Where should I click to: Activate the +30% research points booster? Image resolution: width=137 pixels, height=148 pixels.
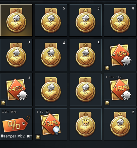[51, 124]
